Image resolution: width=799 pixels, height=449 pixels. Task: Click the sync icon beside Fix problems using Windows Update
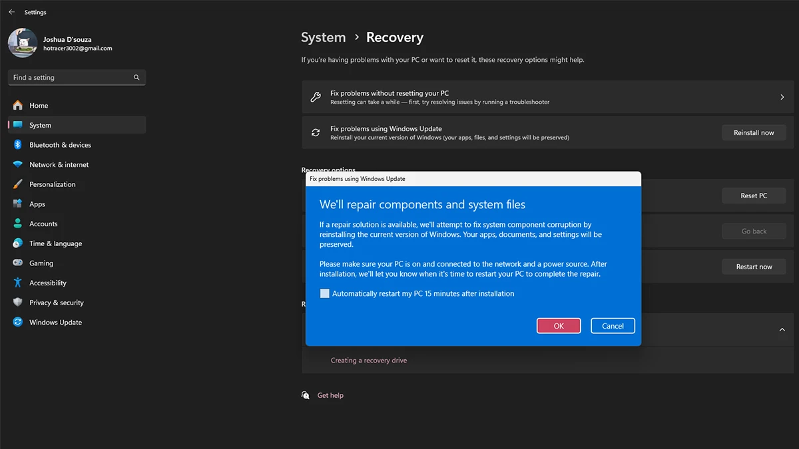[316, 132]
